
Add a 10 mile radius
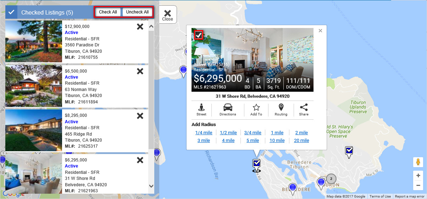coord(277,141)
